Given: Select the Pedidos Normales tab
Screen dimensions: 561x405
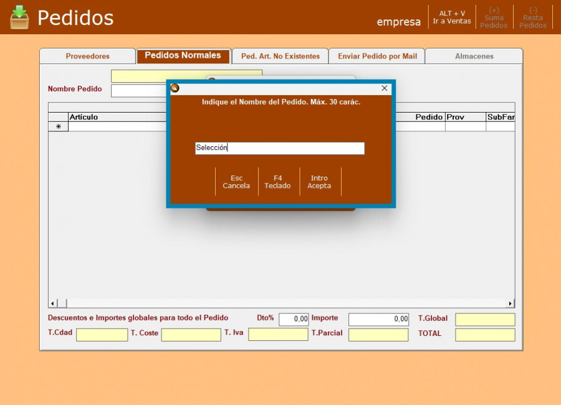Looking at the screenshot, I should 183,55.
